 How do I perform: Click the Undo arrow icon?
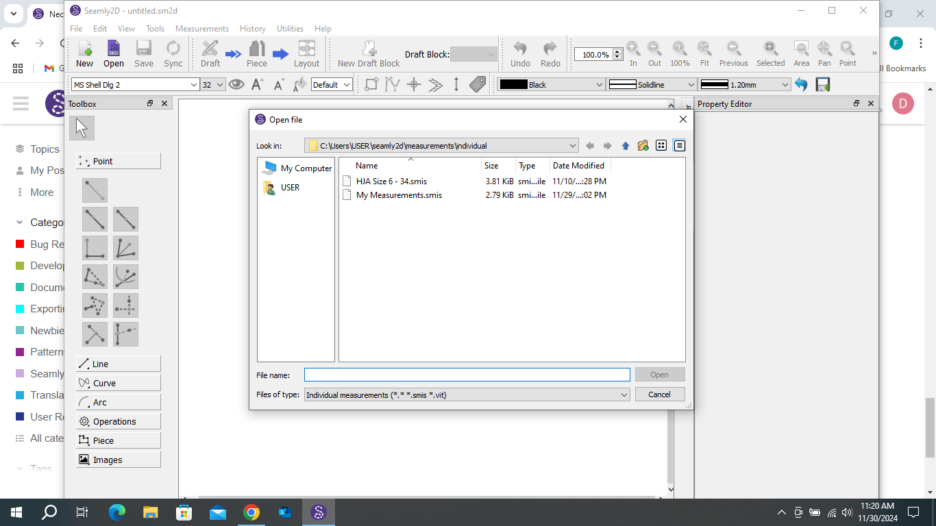click(x=520, y=49)
